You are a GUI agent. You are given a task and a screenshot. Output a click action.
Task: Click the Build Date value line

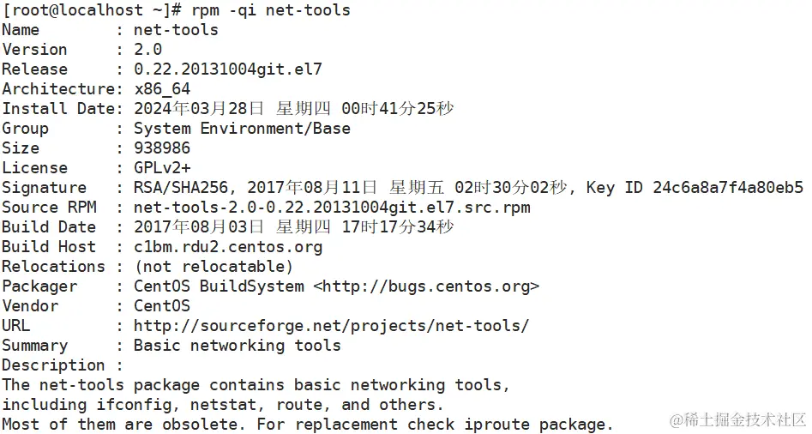pos(293,226)
